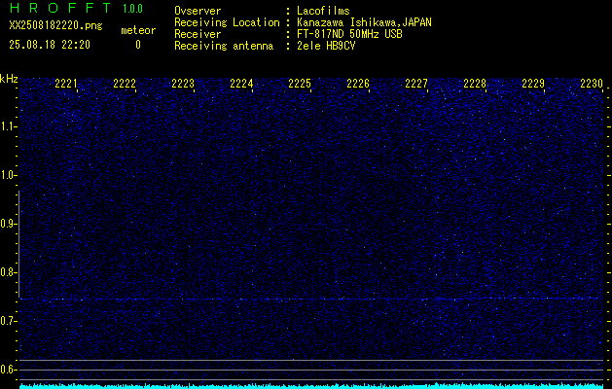The width and height of the screenshot is (612, 389).
Task: Click the 2221 time marker
Action: pyautogui.click(x=66, y=84)
